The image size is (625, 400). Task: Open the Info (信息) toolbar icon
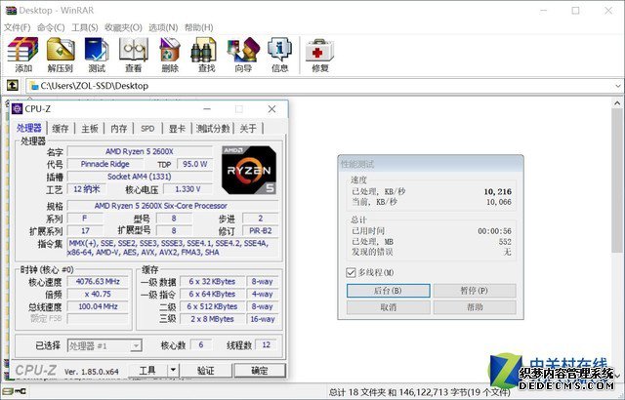pyautogui.click(x=279, y=55)
